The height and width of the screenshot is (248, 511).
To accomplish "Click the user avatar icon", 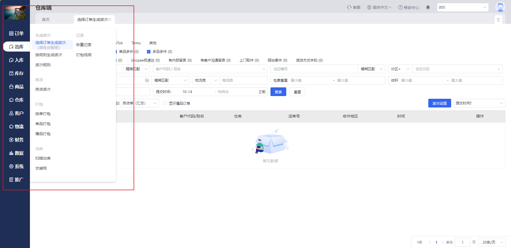I will click(500, 7).
